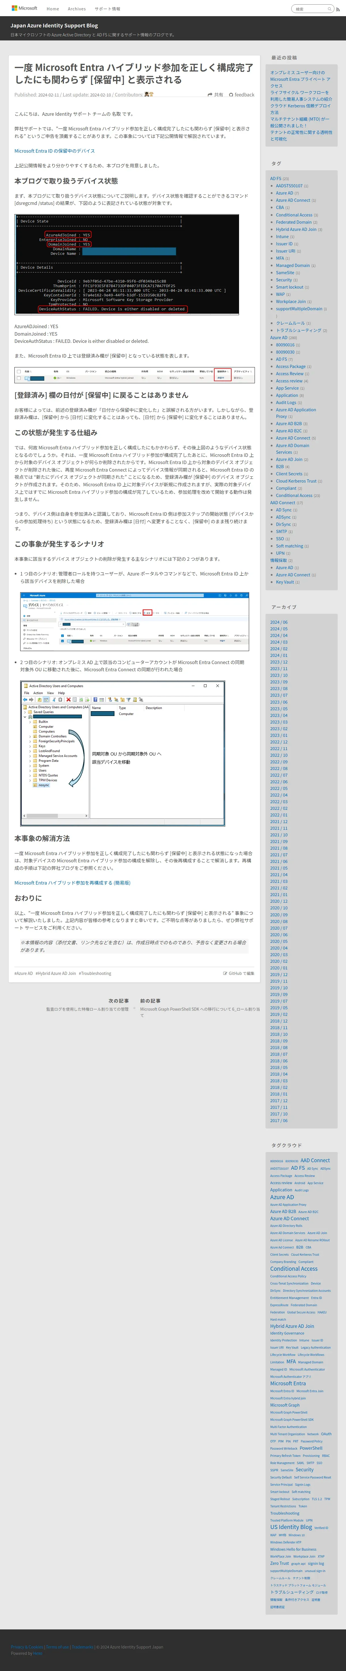The image size is (346, 1671).
Task: Select Azure AD Directory Rolls in tag cloud
Action: click(x=286, y=1226)
